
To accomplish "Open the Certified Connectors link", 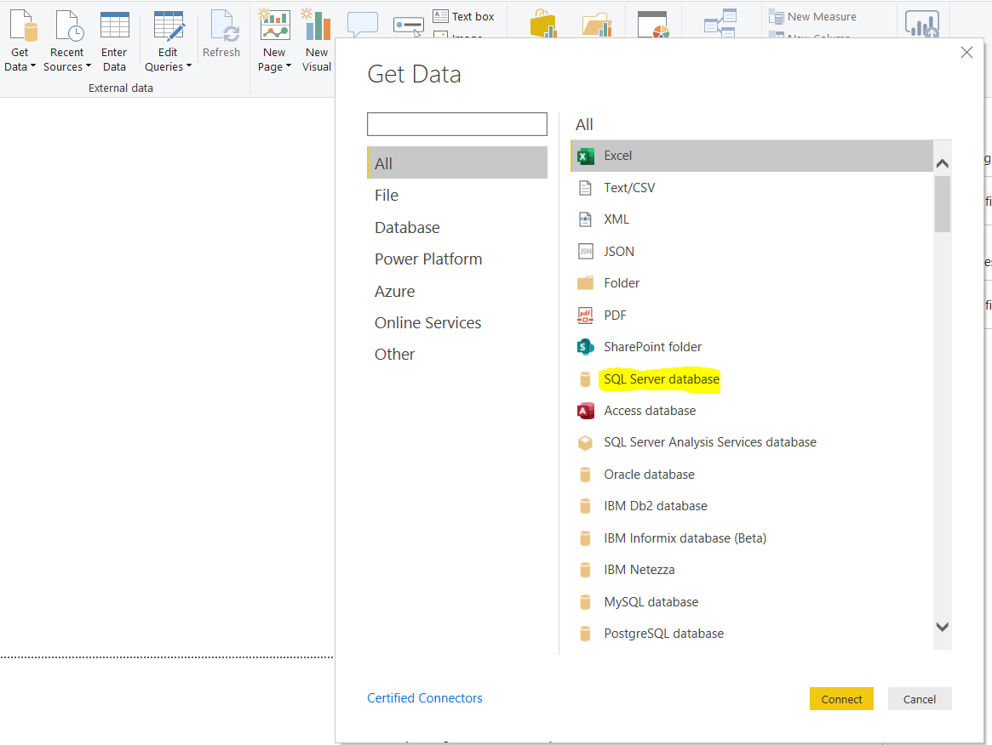I will coord(424,697).
